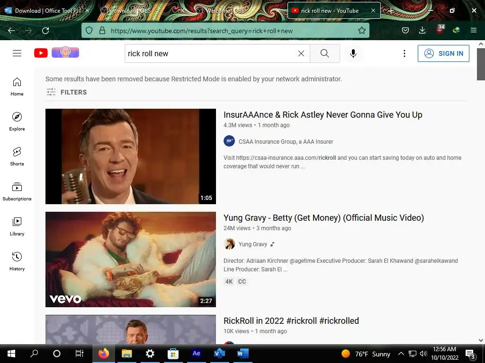Open After Effects from the taskbar
This screenshot has width=485, height=363.
point(196,354)
